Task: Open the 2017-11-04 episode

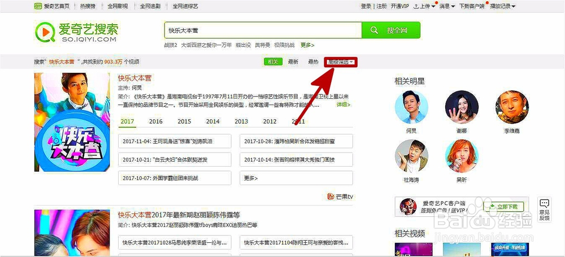Action: coord(175,141)
